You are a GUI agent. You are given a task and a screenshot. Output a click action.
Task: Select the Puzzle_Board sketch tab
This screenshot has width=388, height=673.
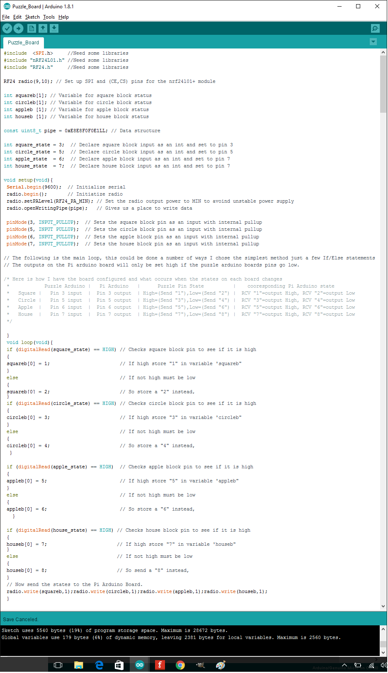pos(23,43)
